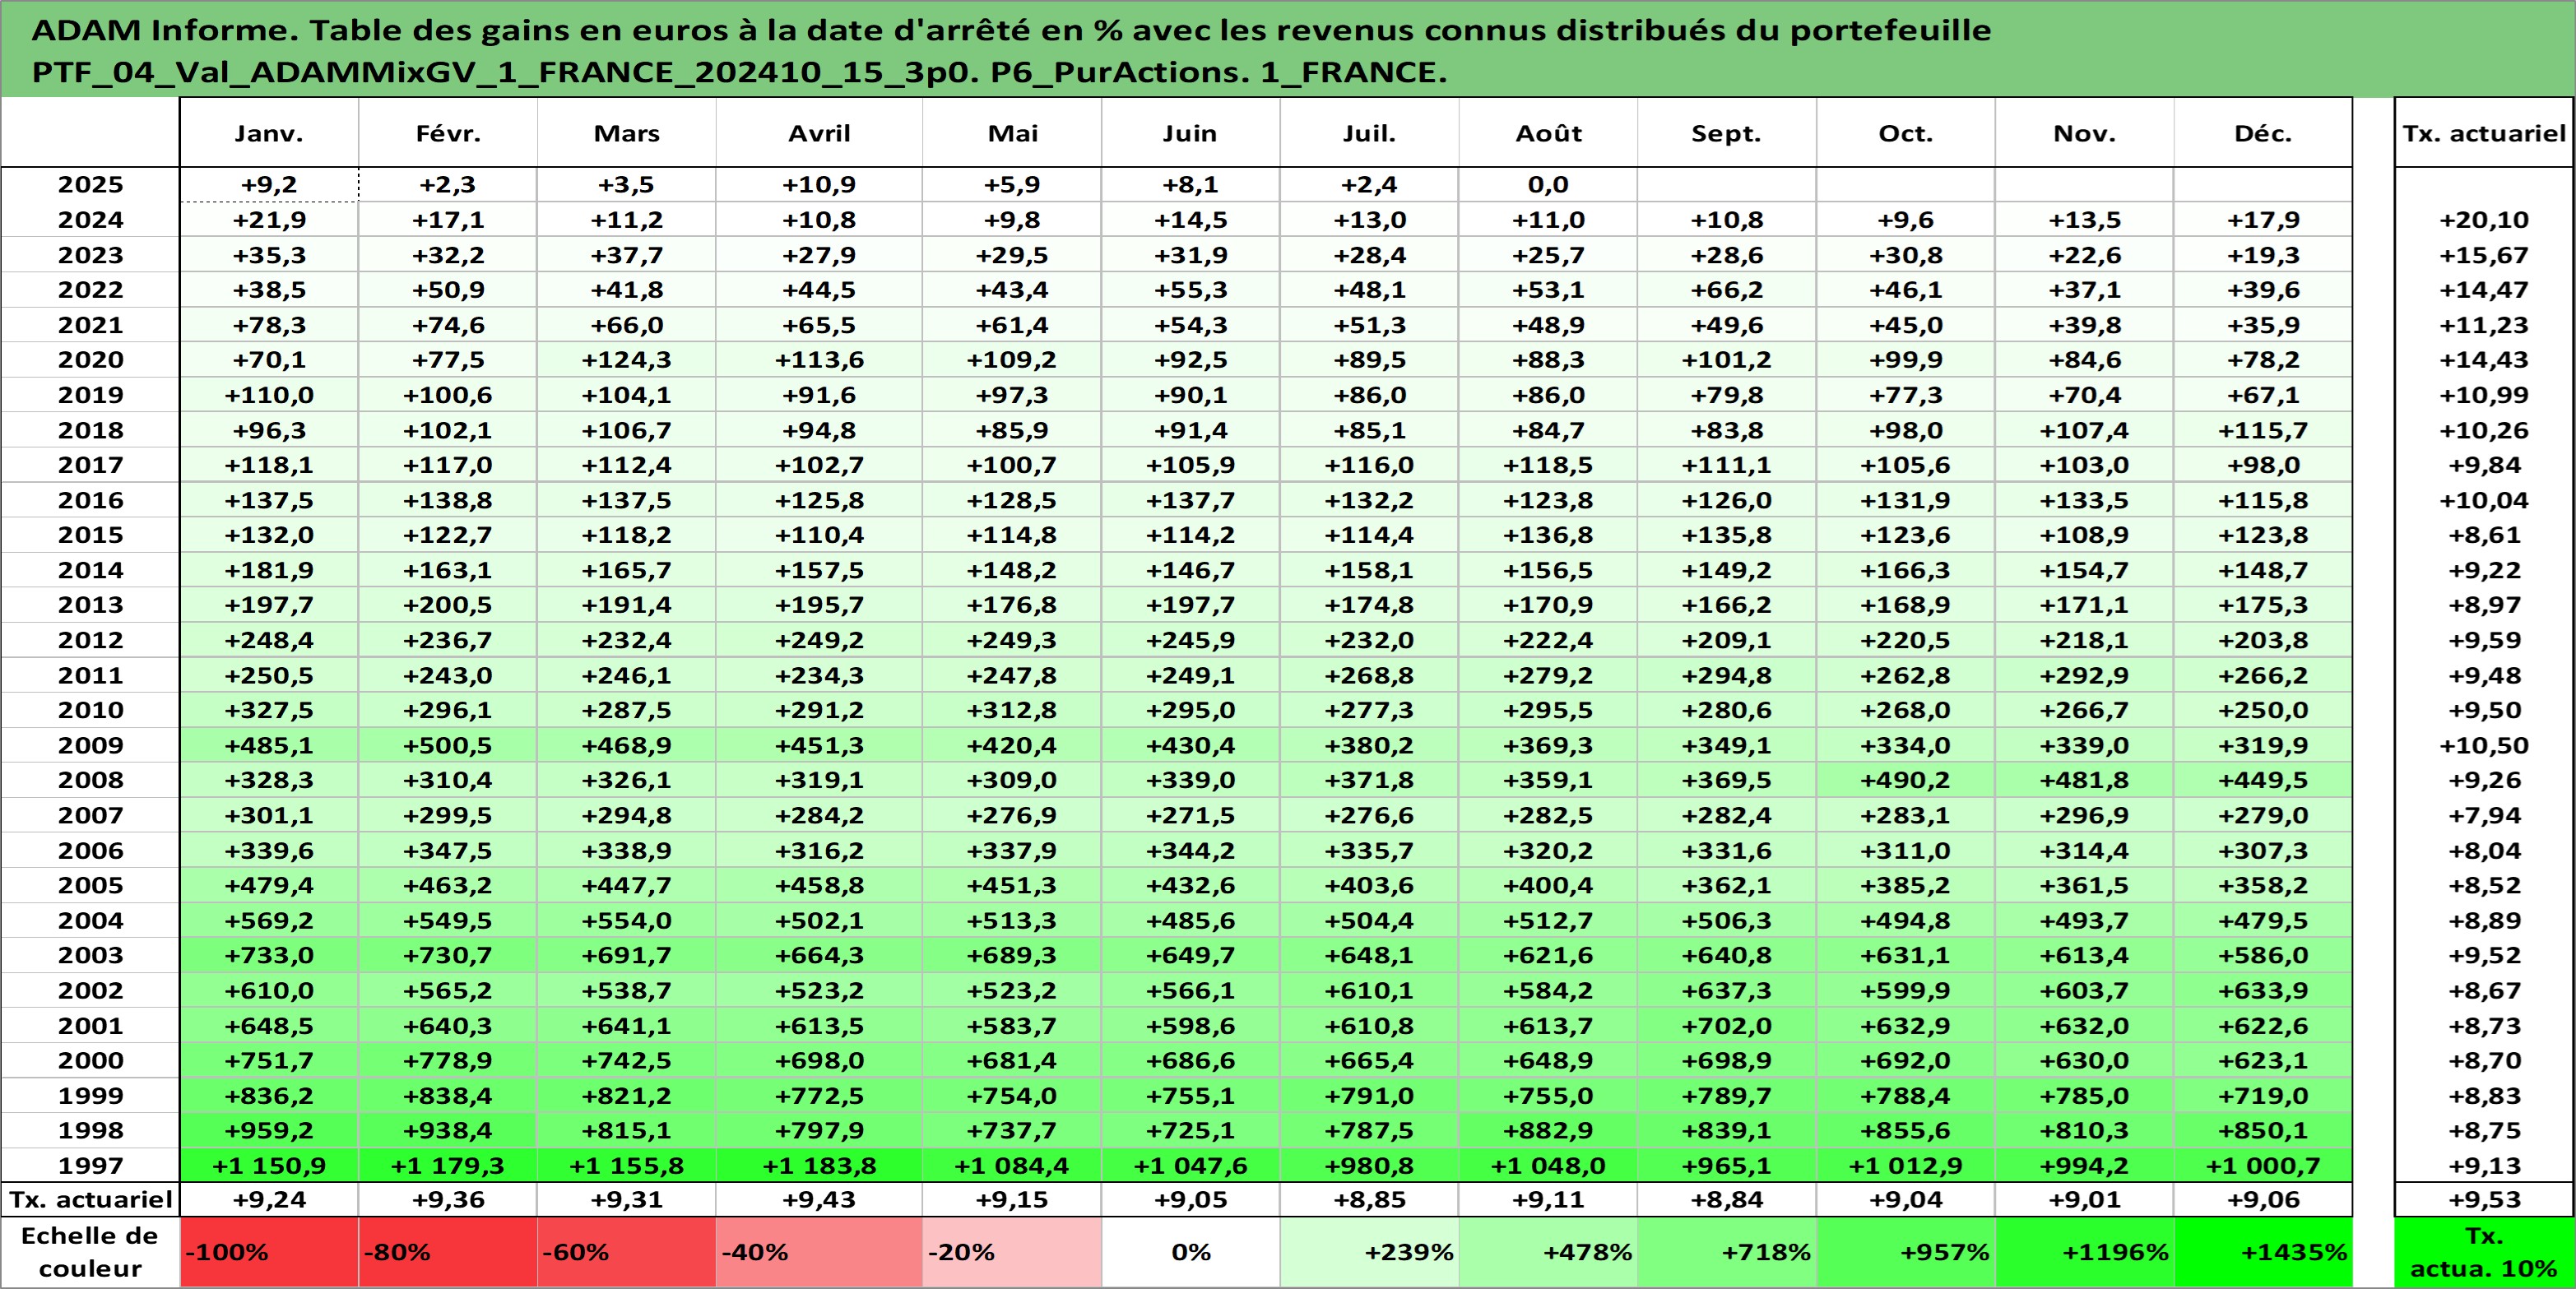The width and height of the screenshot is (2576, 1289).
Task: Click the +7,94 actuarial rate for 2007
Action: point(2484,815)
